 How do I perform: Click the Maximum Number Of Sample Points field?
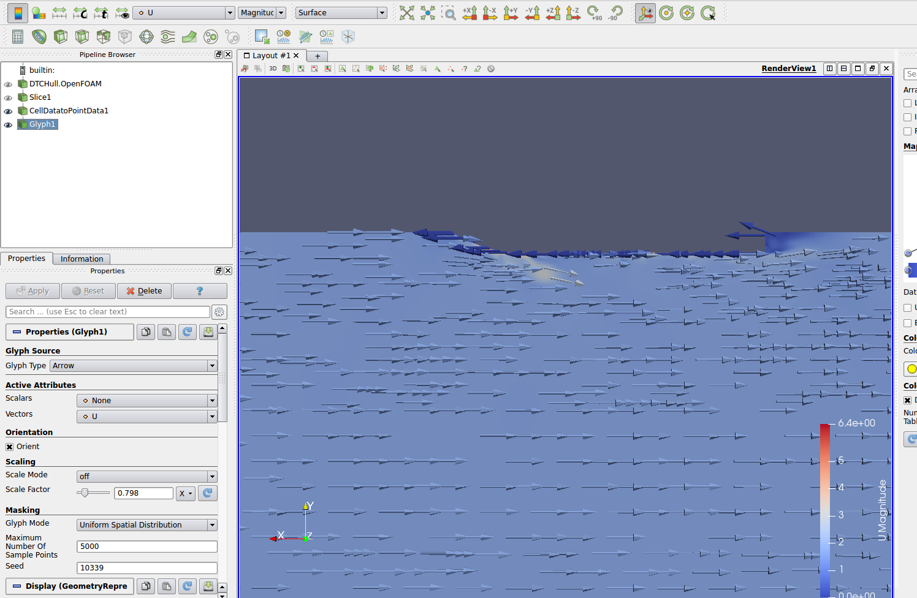point(146,547)
